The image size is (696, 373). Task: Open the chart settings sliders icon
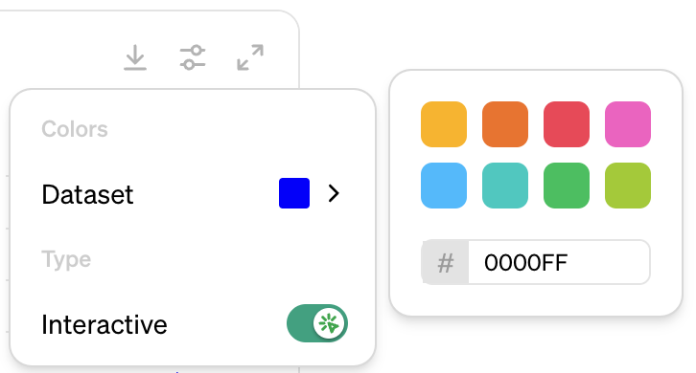[x=193, y=57]
